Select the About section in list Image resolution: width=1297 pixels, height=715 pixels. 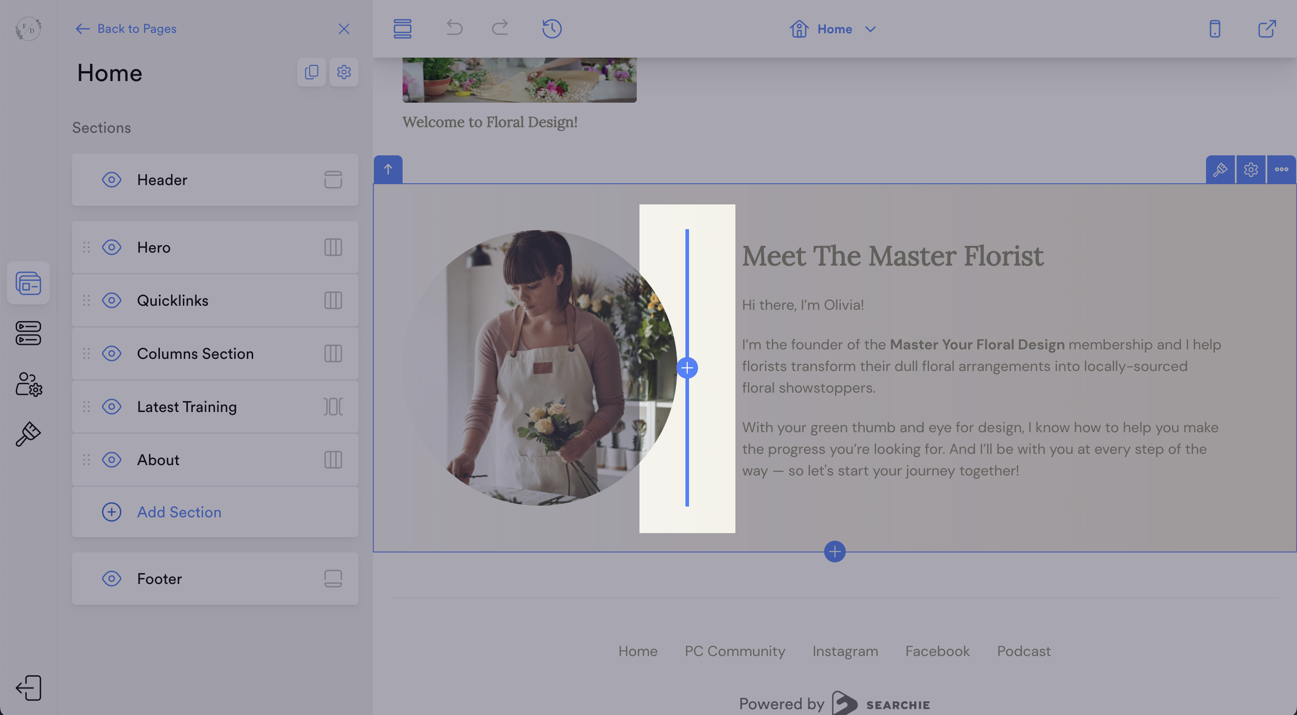pos(158,460)
